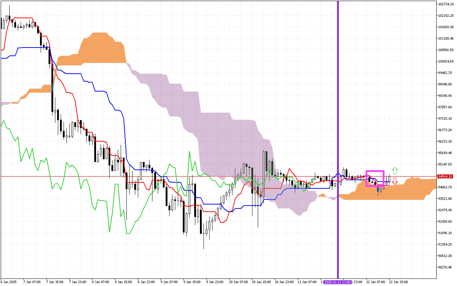Pick the 98940.80 value on price scale
Image resolution: width=457 pixels, height=286 pixels.
[446, 84]
